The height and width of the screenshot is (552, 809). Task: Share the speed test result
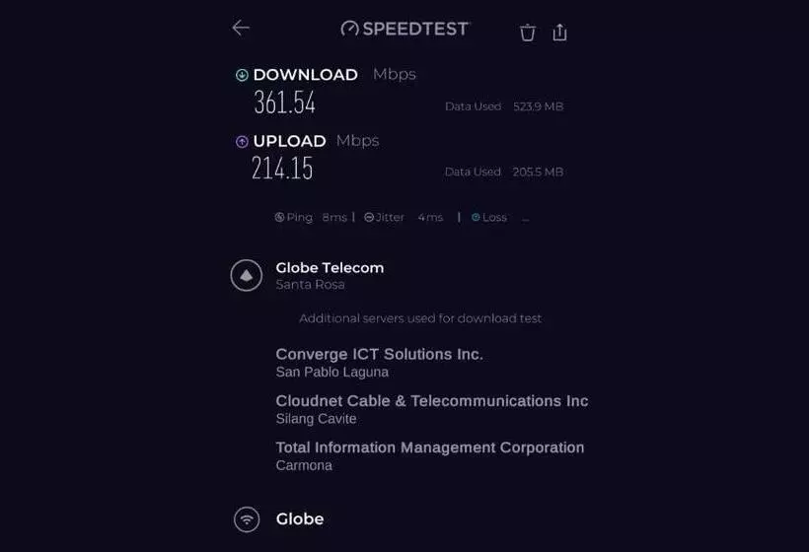[x=559, y=33]
